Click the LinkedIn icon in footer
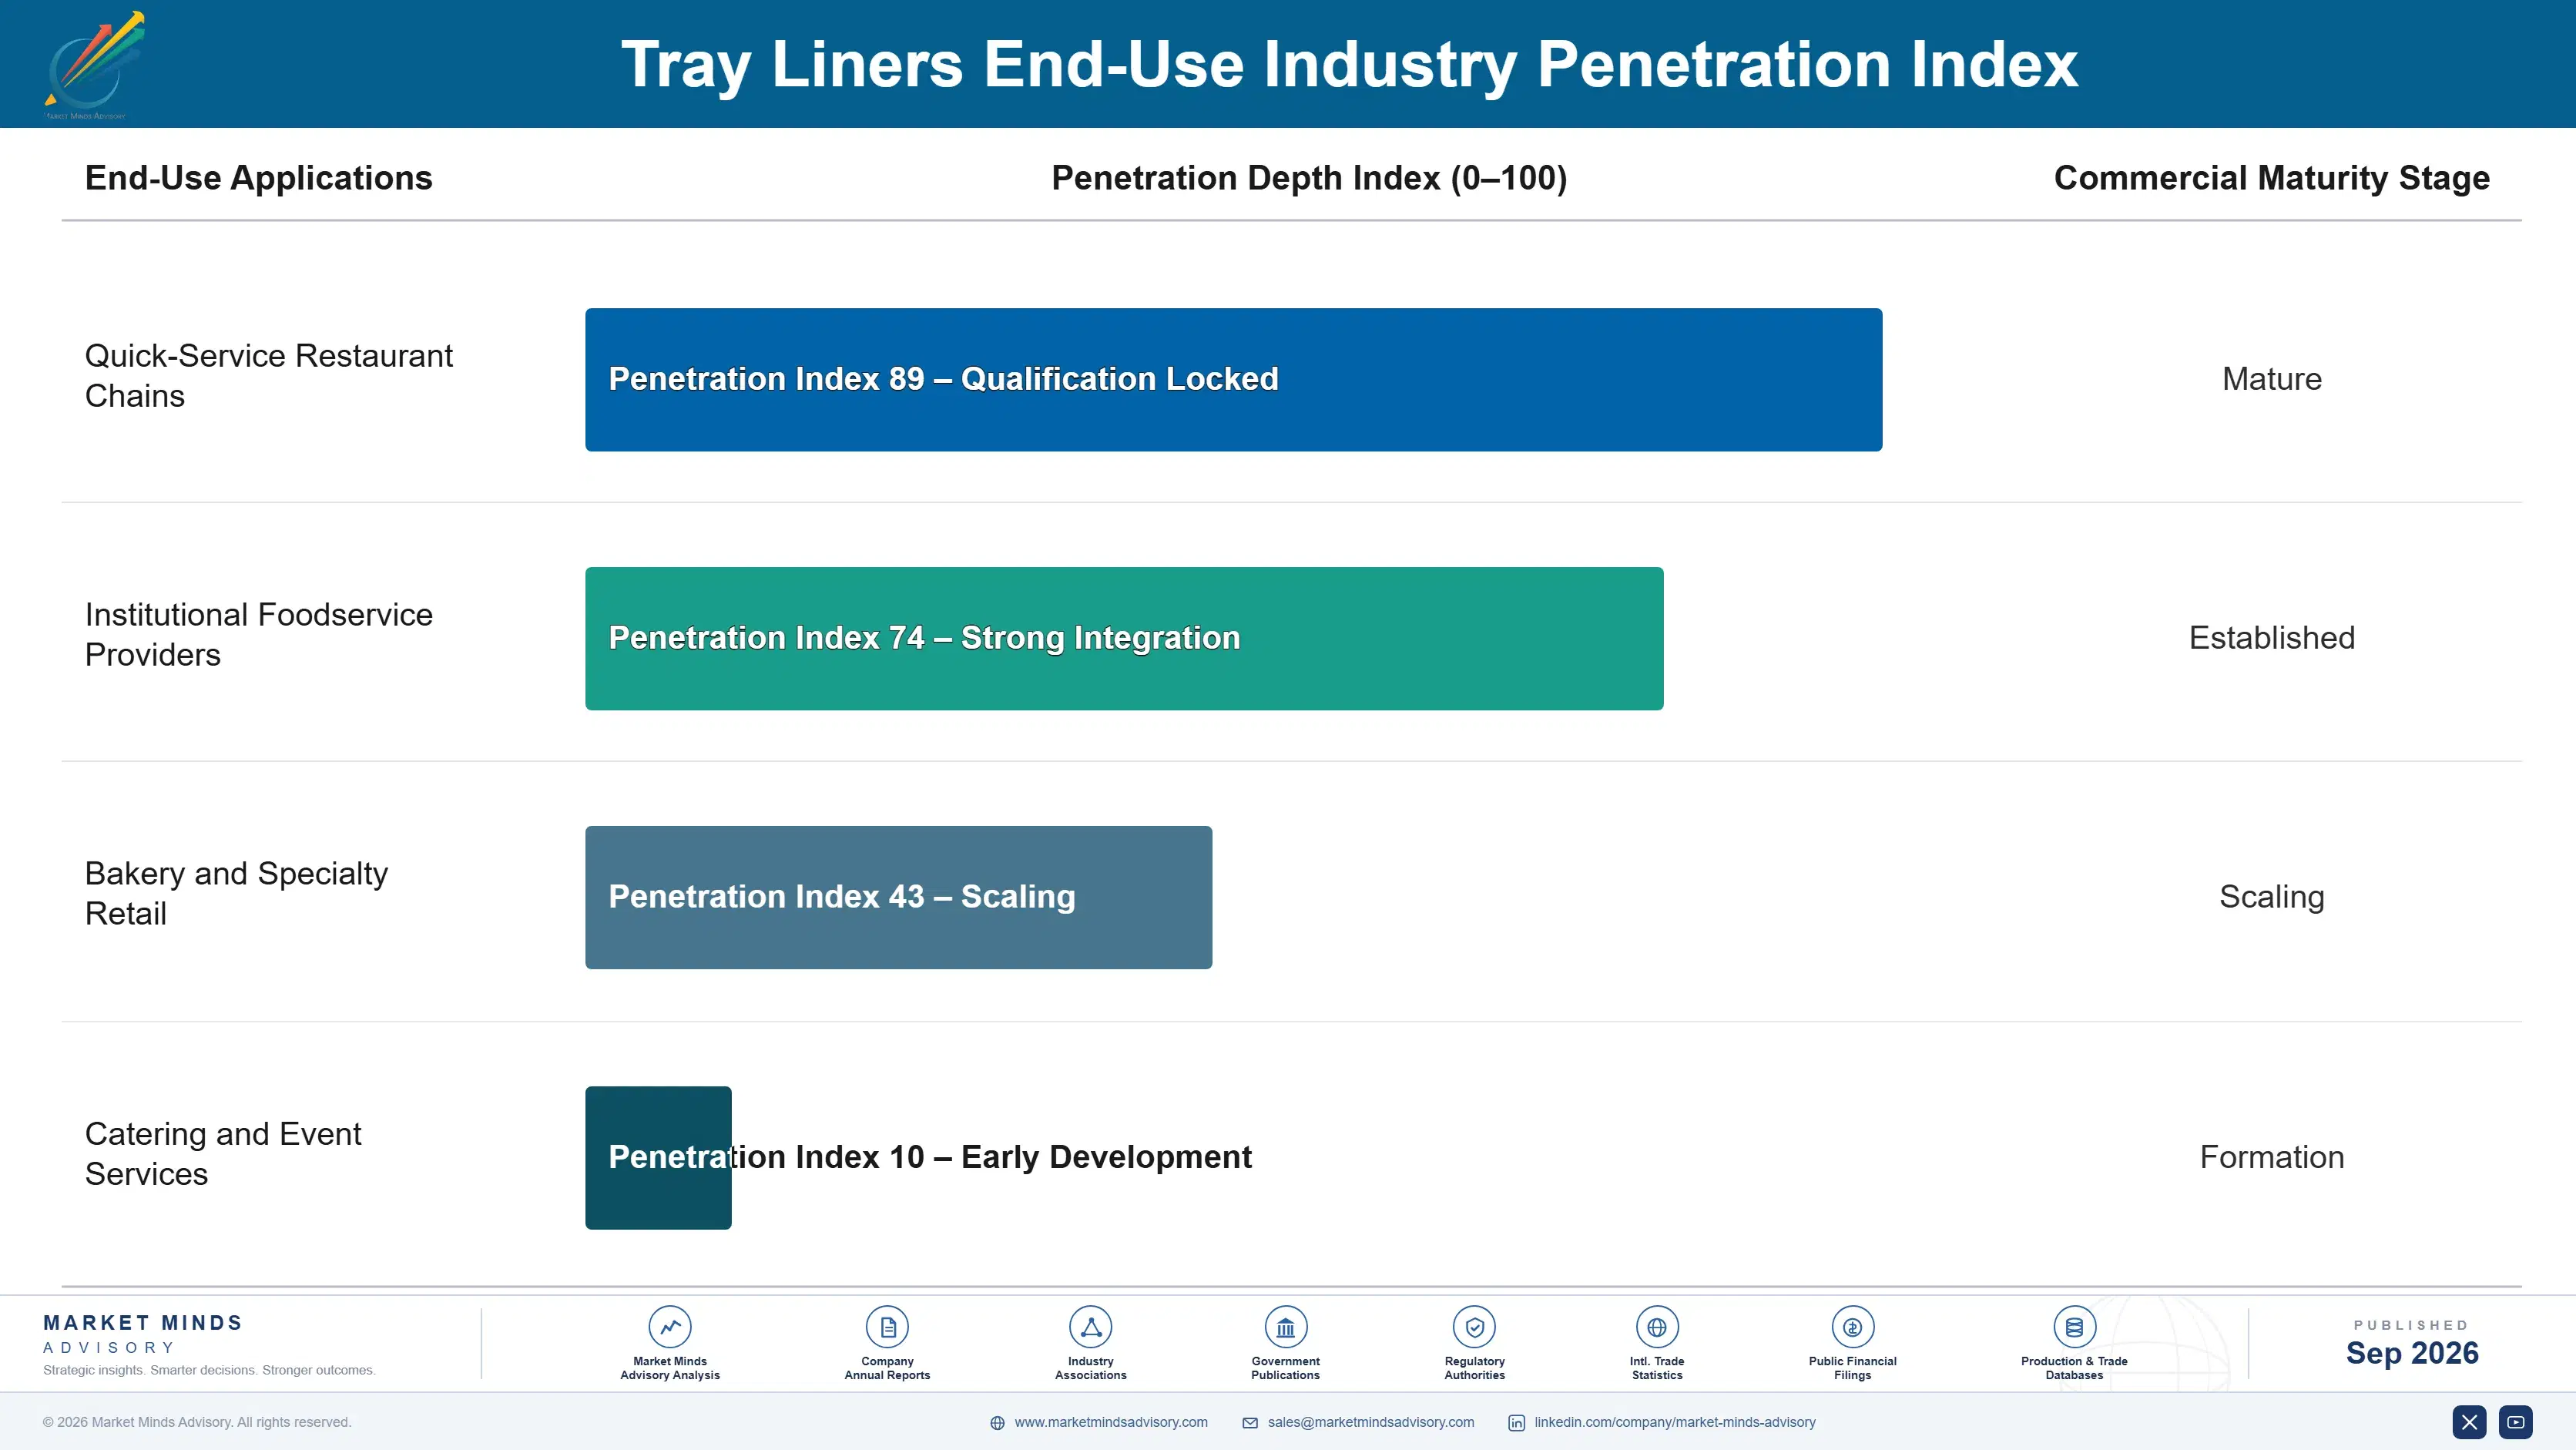The image size is (2576, 1450). pos(1517,1423)
